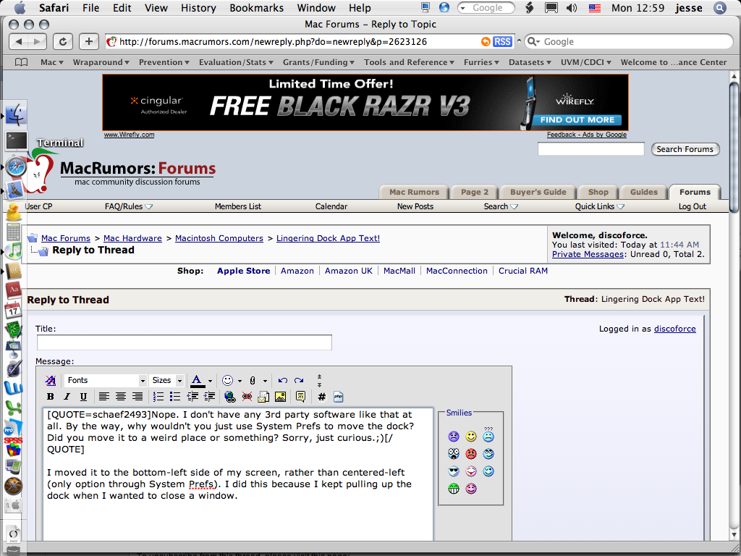Viewport: 741px width, 556px height.
Task: Open Finder from the Dock
Action: click(16, 115)
